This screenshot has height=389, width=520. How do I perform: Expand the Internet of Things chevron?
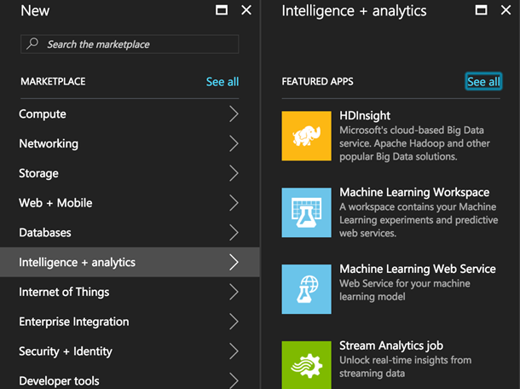pyautogui.click(x=234, y=292)
